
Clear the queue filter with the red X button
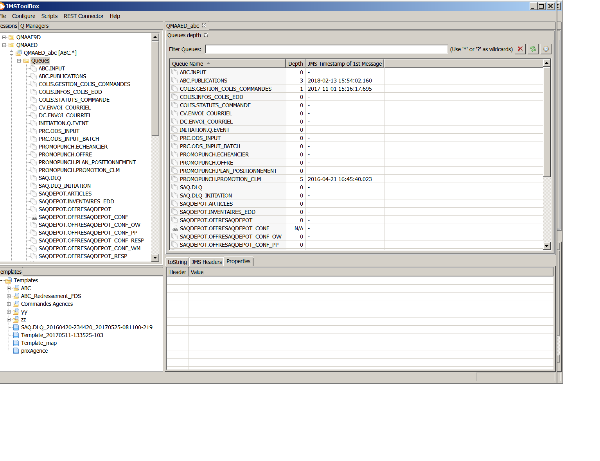pyautogui.click(x=520, y=49)
